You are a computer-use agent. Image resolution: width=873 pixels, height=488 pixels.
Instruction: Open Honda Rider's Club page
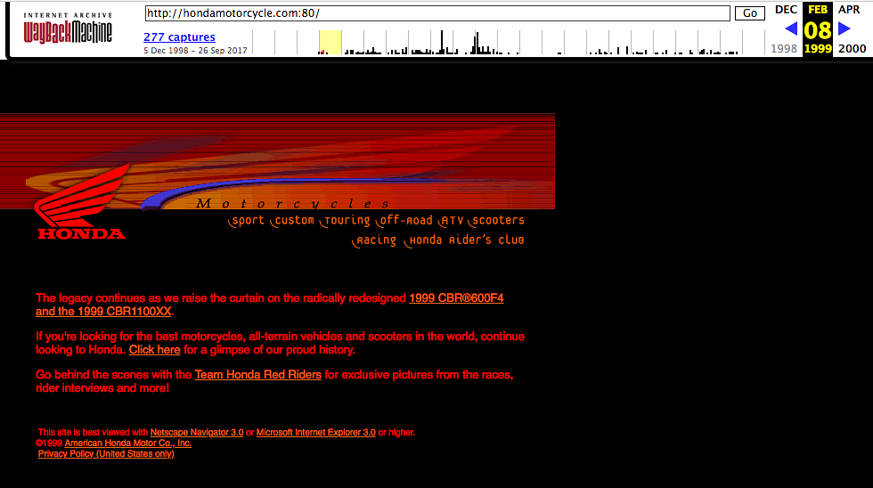point(465,240)
